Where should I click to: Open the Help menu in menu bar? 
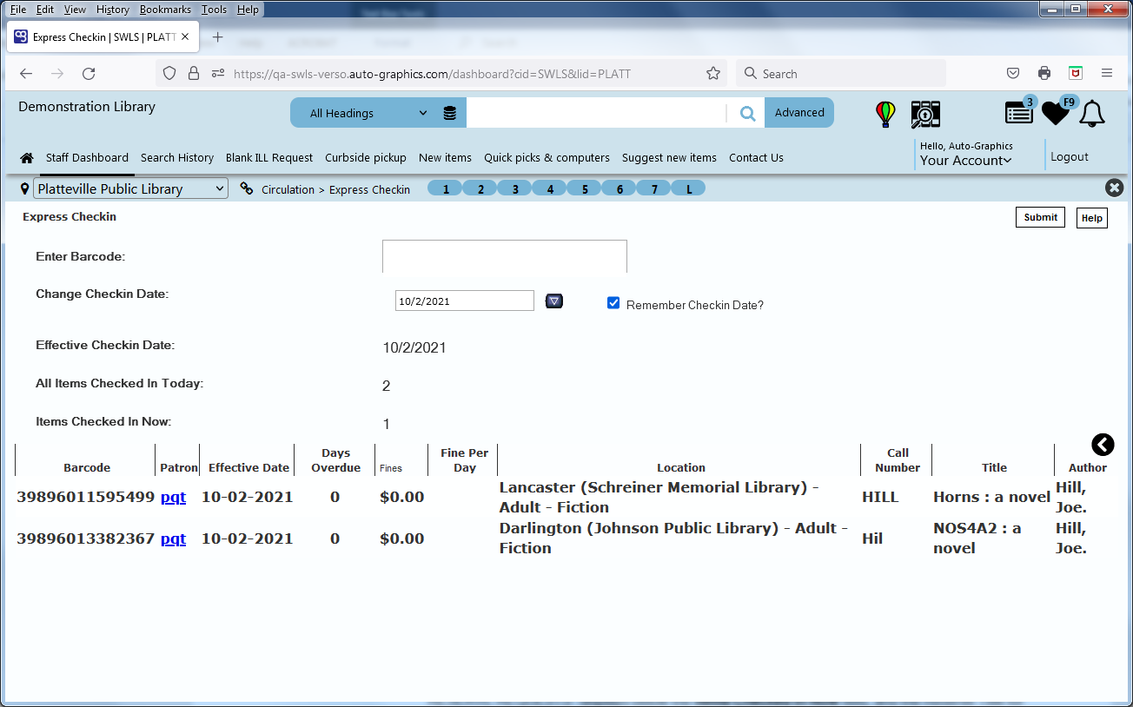click(x=248, y=10)
